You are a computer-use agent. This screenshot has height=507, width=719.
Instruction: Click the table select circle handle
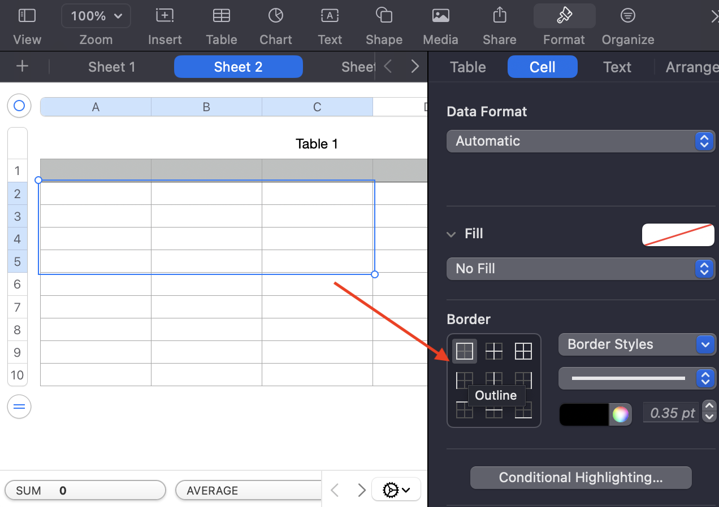tap(19, 106)
